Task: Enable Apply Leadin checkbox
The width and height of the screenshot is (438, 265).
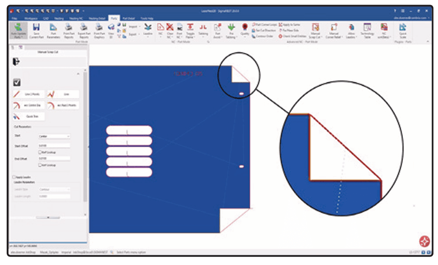Action: pyautogui.click(x=14, y=177)
